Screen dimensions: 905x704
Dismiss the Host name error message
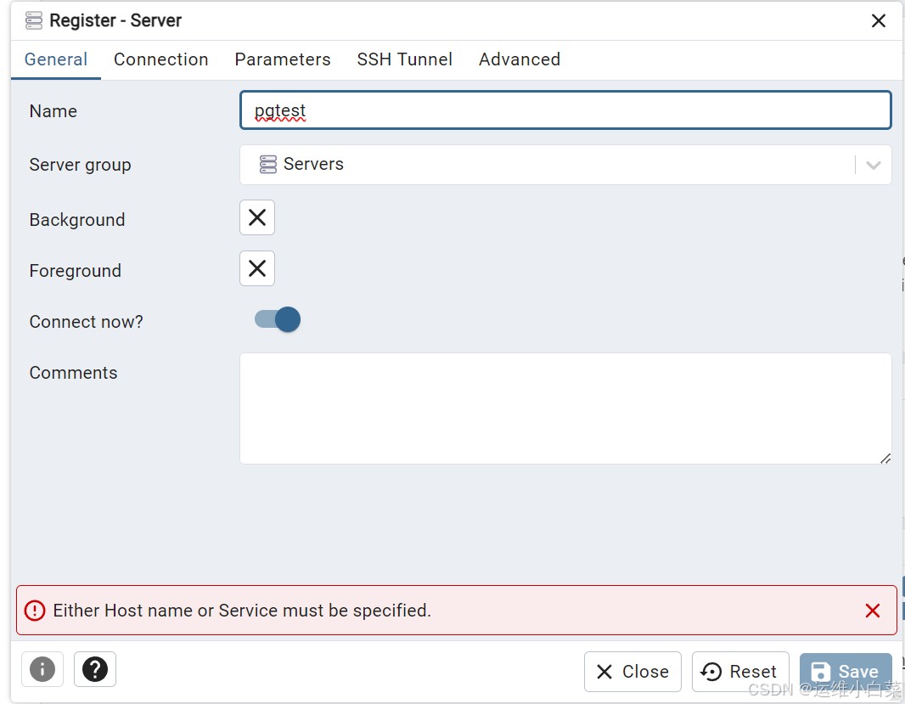click(872, 611)
